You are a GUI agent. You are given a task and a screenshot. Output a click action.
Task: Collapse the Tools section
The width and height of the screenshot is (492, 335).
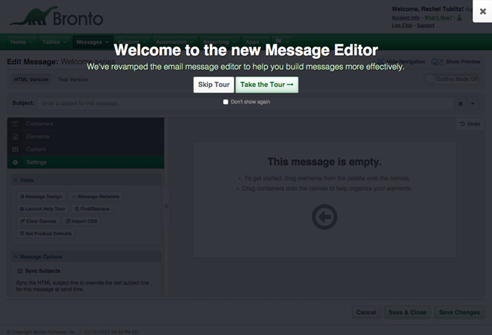tap(15, 180)
